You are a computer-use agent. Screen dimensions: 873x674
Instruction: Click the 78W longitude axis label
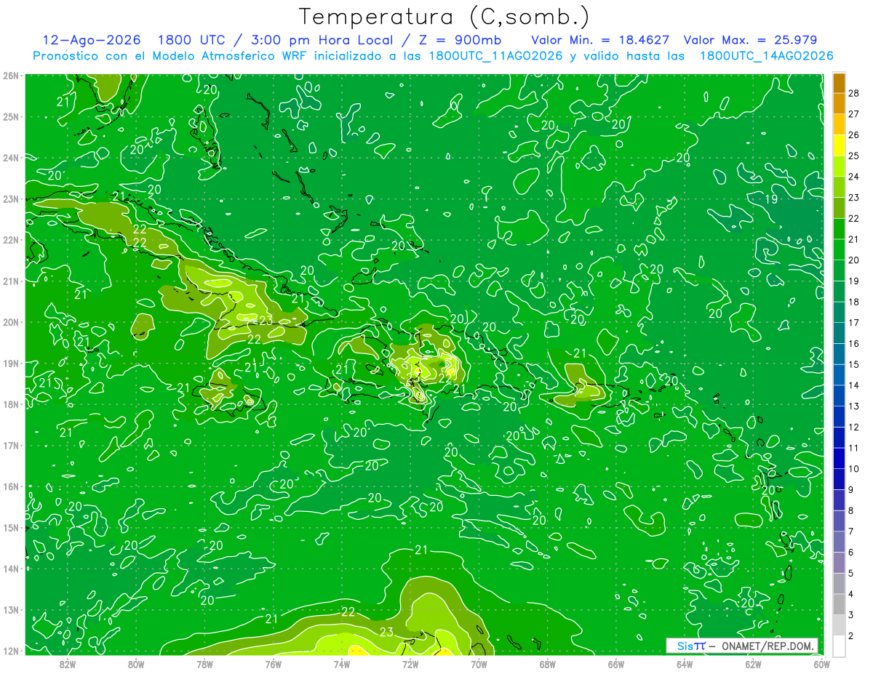click(x=204, y=663)
